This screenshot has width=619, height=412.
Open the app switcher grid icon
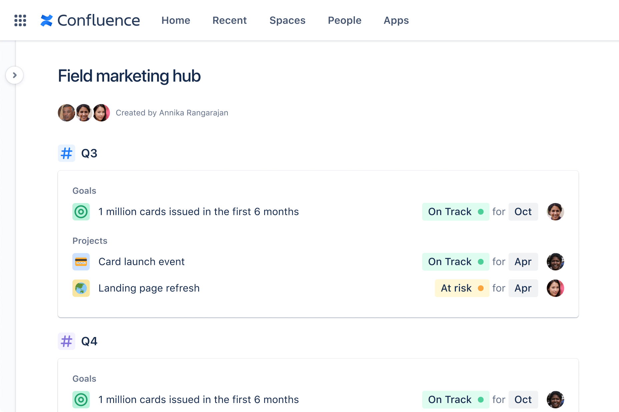[20, 20]
